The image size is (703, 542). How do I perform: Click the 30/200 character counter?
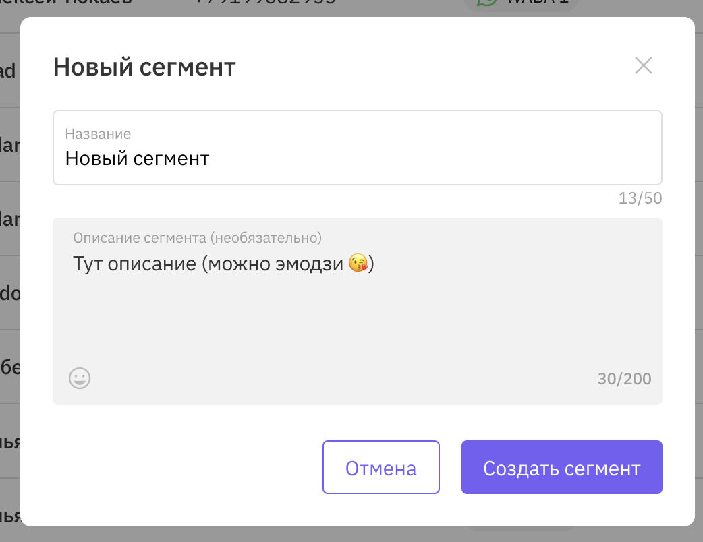624,379
